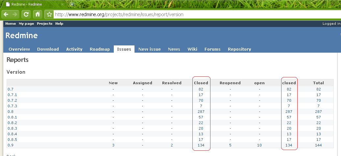Click the browser forward arrow button
The width and height of the screenshot is (341, 156).
point(15,14)
